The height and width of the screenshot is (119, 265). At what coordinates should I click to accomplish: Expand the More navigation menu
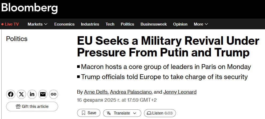tap(201, 24)
